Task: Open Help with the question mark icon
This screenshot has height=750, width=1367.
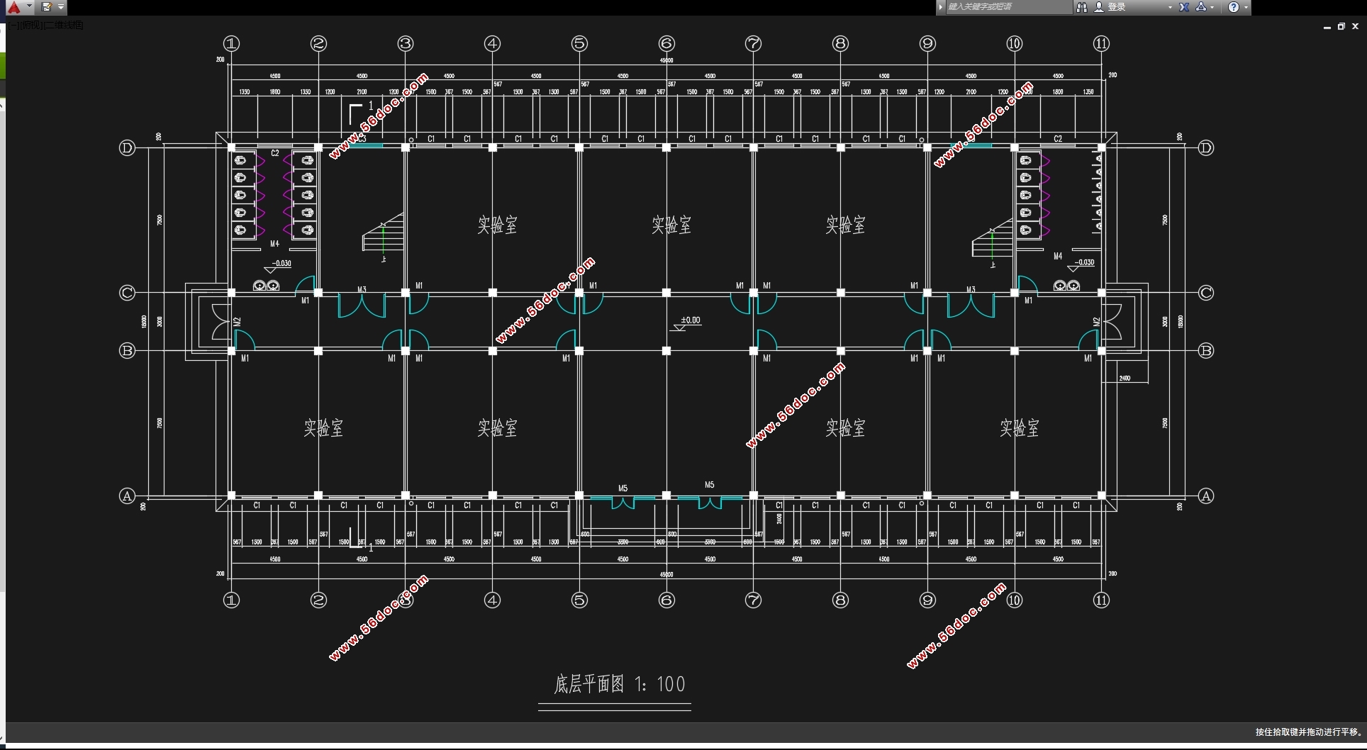Action: (1234, 7)
